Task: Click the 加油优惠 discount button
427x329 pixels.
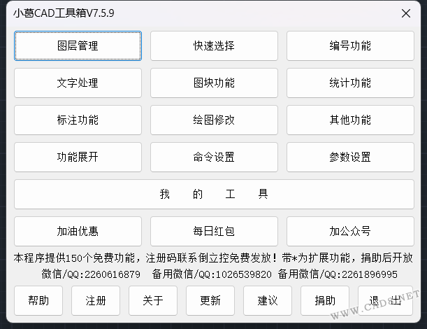Action: (78, 231)
